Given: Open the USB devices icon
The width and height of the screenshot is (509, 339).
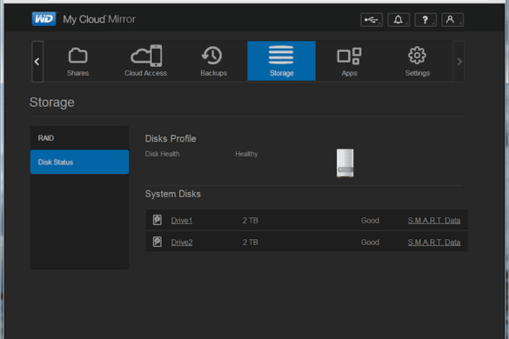Looking at the screenshot, I should 372,20.
